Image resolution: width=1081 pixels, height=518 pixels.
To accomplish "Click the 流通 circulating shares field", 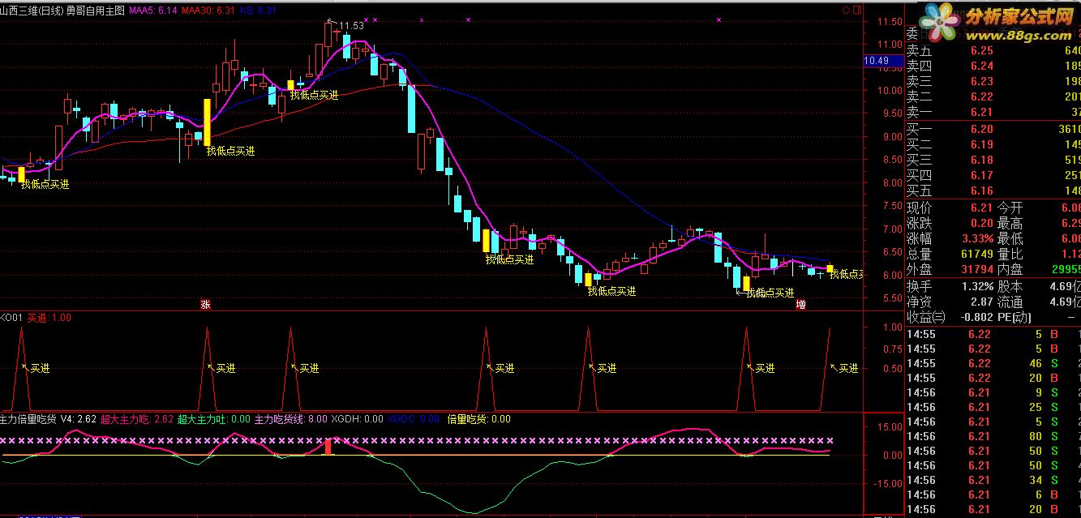I will coord(1038,302).
